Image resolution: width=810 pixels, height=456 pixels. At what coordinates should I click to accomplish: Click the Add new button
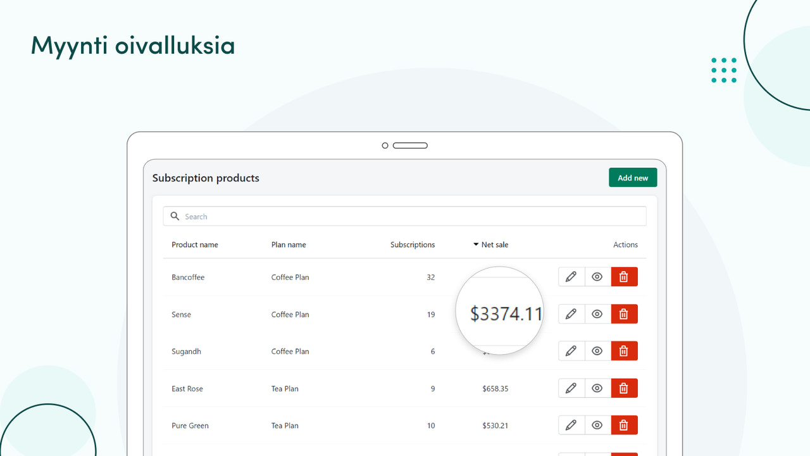pyautogui.click(x=633, y=178)
